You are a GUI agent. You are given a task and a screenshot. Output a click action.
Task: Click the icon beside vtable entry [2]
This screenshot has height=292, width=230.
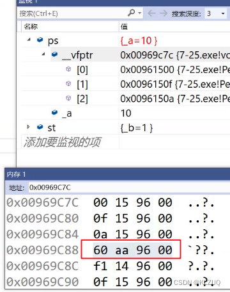tap(68, 98)
